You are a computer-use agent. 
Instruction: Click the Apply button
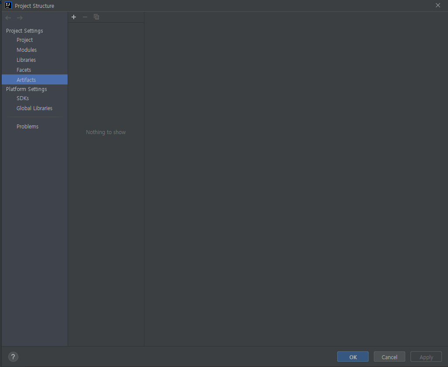point(426,357)
